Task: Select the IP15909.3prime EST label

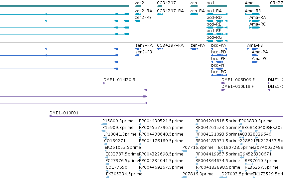Action: click(117, 128)
